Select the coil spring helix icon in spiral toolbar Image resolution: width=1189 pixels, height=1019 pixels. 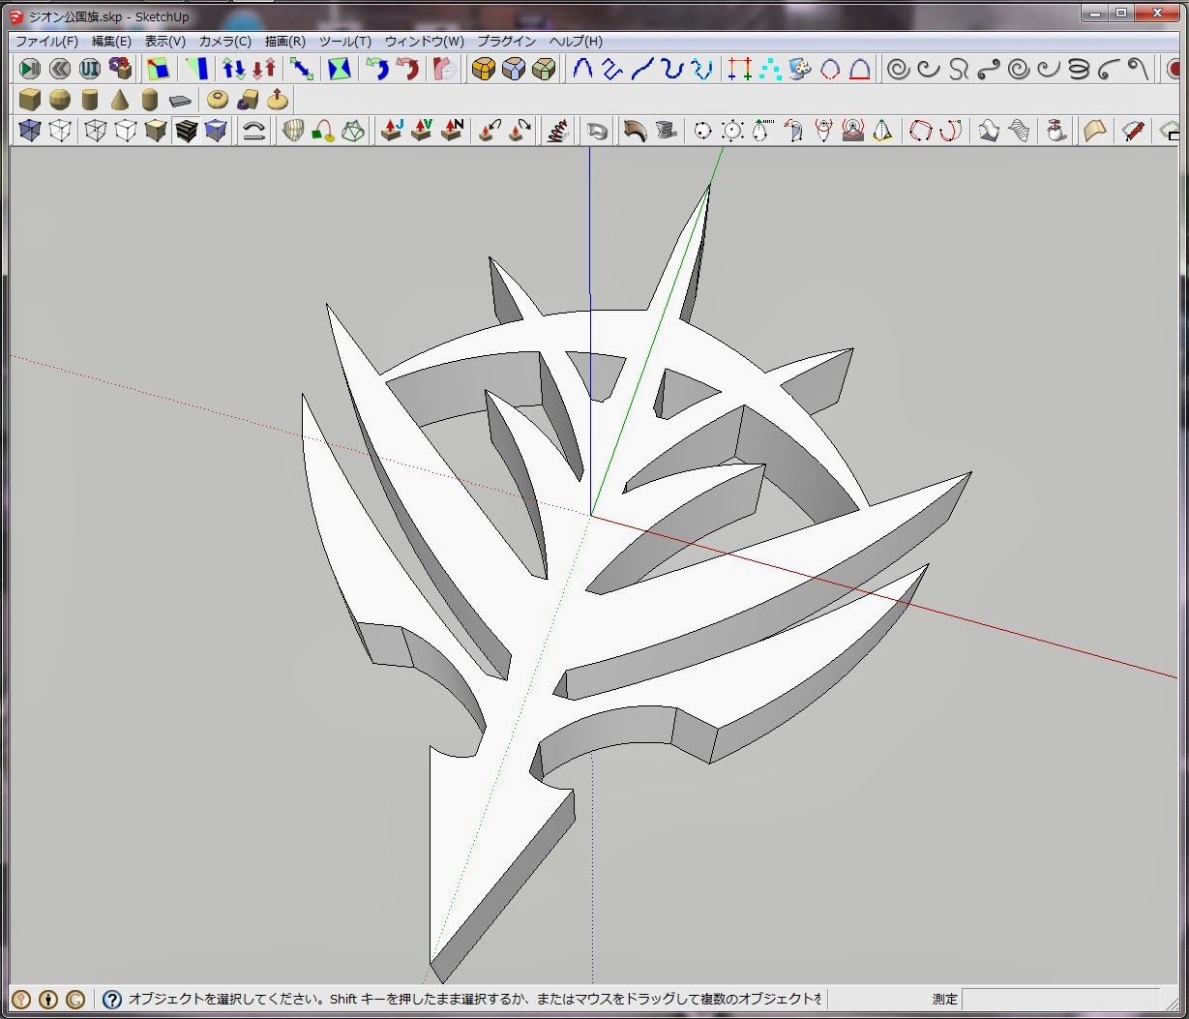coord(1080,69)
